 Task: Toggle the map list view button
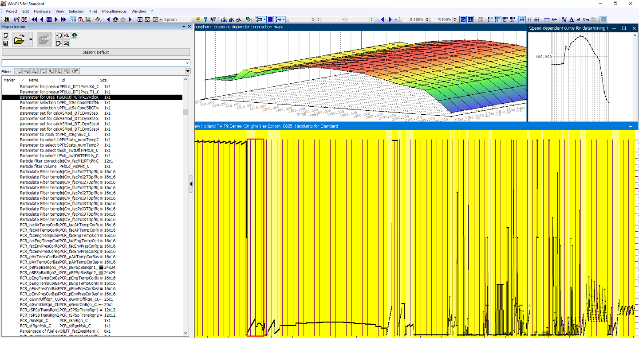tap(73, 19)
